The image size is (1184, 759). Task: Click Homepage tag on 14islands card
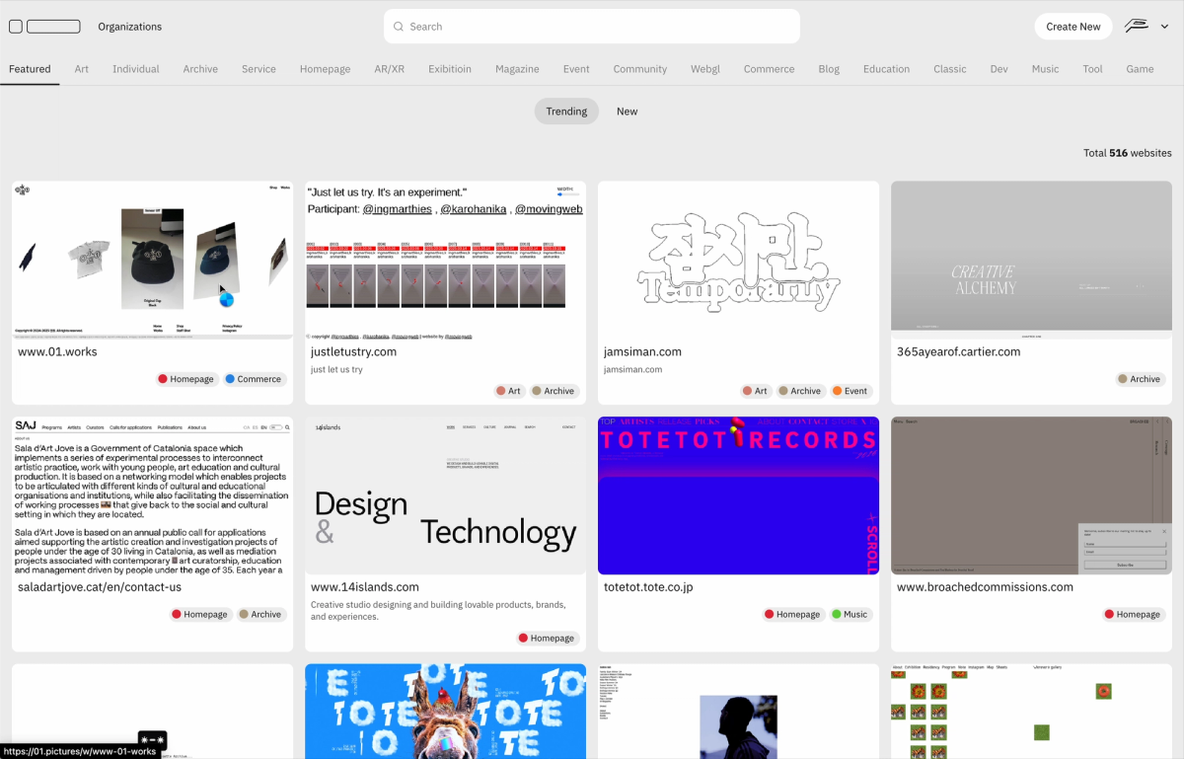(x=547, y=639)
